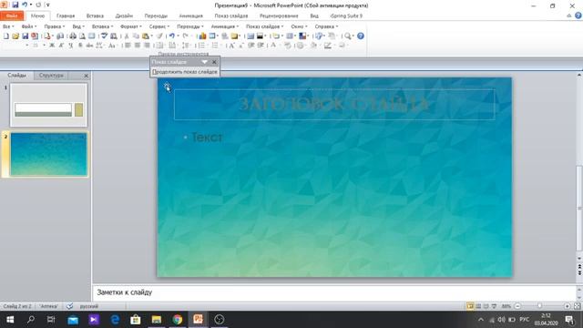The height and width of the screenshot is (328, 583).
Task: Click the Open folder icon
Action: 15,36
